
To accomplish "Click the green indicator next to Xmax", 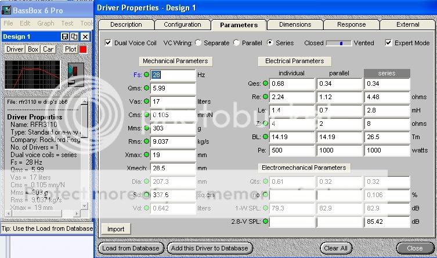I will pos(146,155).
